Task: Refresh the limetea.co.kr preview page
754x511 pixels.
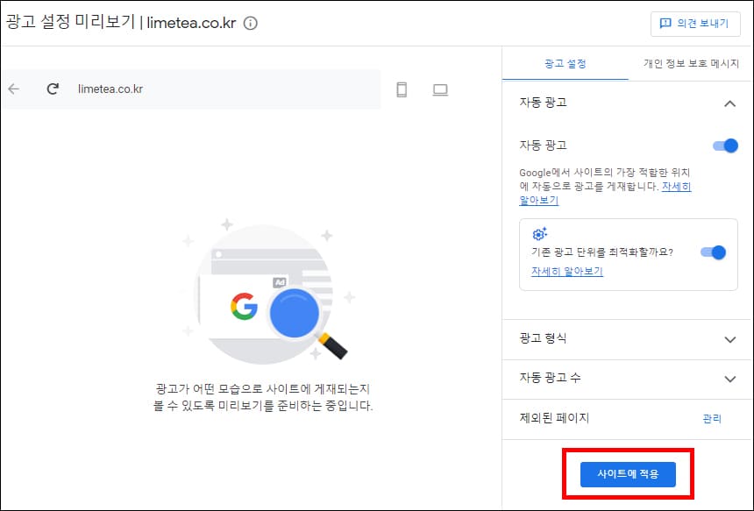Action: pyautogui.click(x=54, y=89)
